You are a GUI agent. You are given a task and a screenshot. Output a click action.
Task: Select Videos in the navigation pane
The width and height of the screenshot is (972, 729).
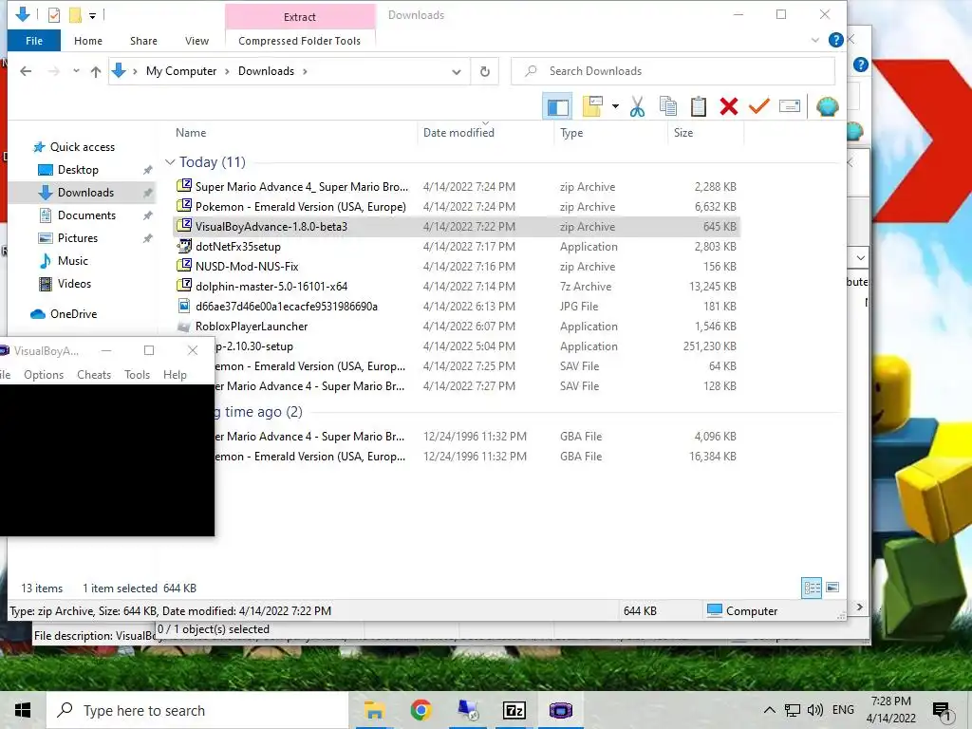(x=74, y=284)
